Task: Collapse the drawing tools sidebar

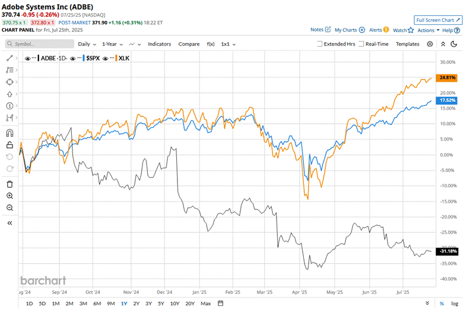Action: coord(9,223)
